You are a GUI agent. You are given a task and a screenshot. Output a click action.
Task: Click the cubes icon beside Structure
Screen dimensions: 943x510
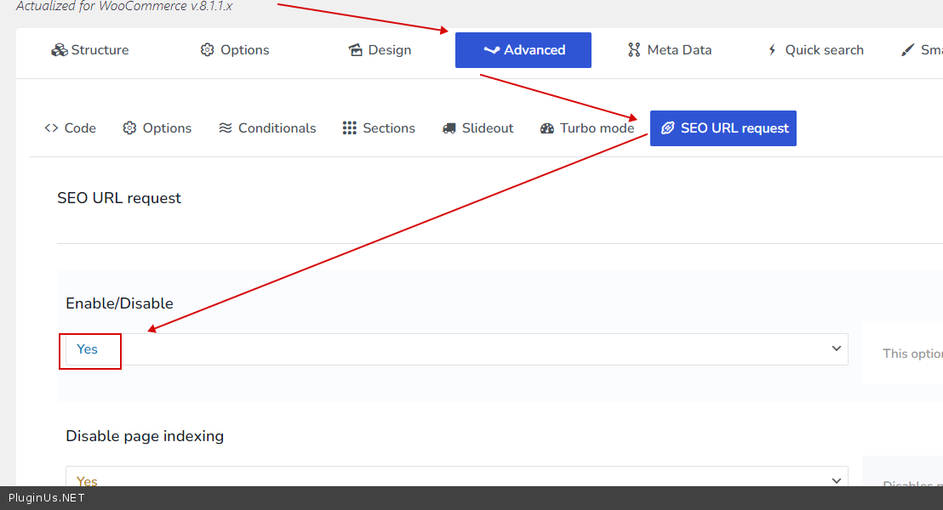tap(59, 50)
